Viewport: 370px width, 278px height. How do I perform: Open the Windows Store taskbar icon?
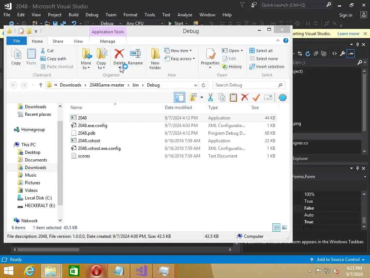(74, 271)
